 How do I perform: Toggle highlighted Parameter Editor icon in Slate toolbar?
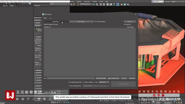pyautogui.click(x=30, y=4)
